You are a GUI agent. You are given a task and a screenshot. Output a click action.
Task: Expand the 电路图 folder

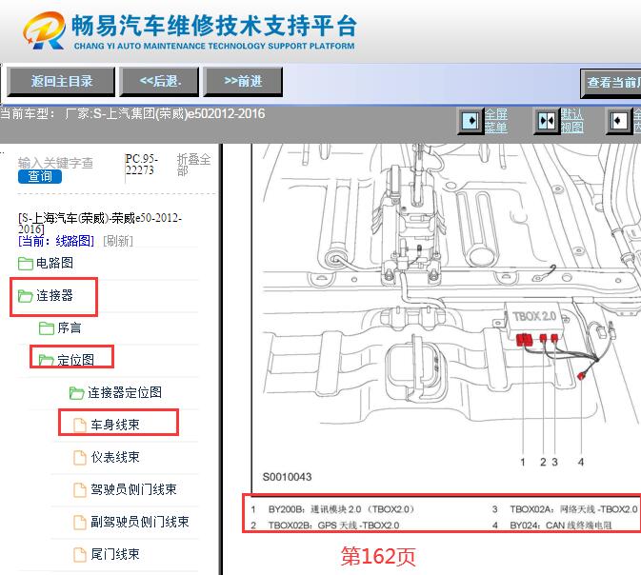55,263
